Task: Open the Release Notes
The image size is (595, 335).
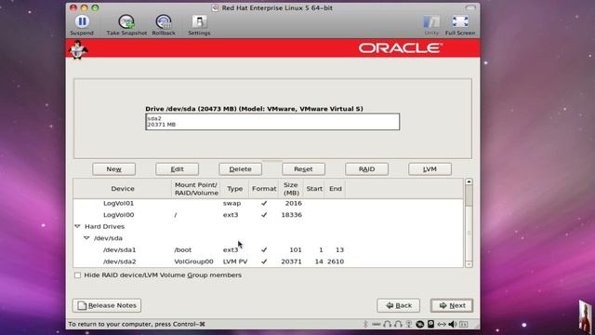Action: (x=107, y=305)
